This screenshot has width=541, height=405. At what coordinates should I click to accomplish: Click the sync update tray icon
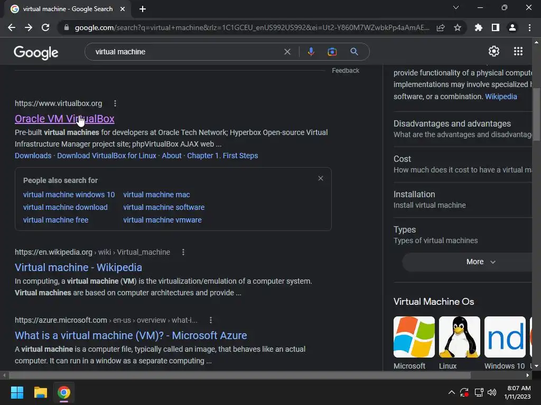click(464, 392)
